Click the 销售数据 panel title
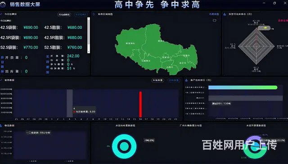The height and width of the screenshot is (164, 288). click(9, 80)
